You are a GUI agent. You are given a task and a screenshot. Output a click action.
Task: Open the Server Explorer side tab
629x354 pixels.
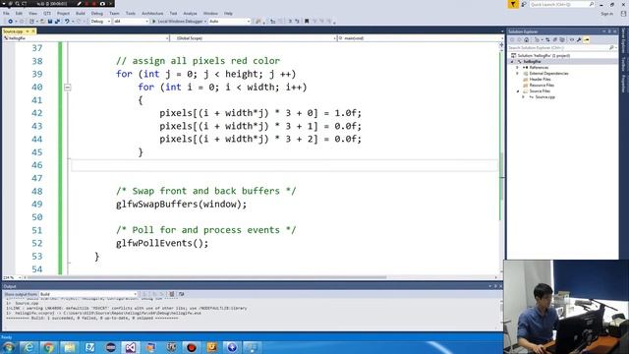click(623, 40)
